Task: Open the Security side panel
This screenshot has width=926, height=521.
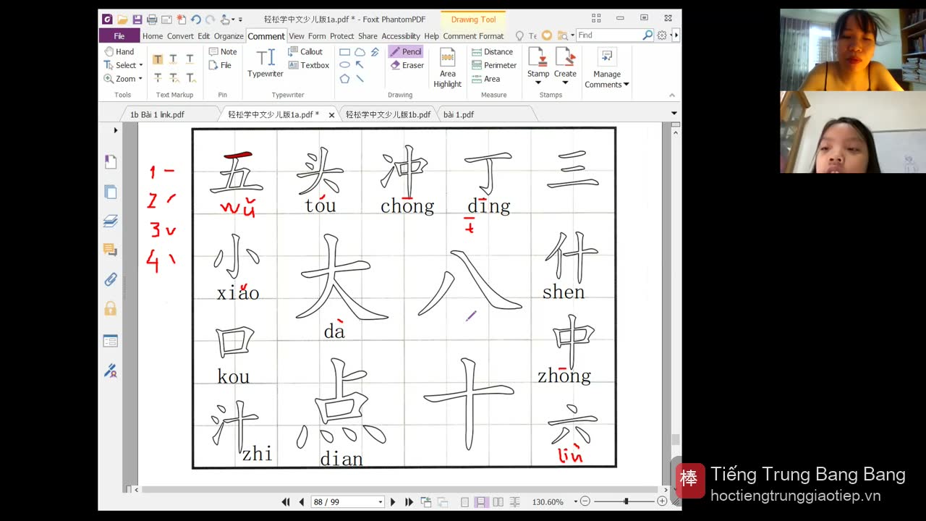Action: tap(111, 309)
